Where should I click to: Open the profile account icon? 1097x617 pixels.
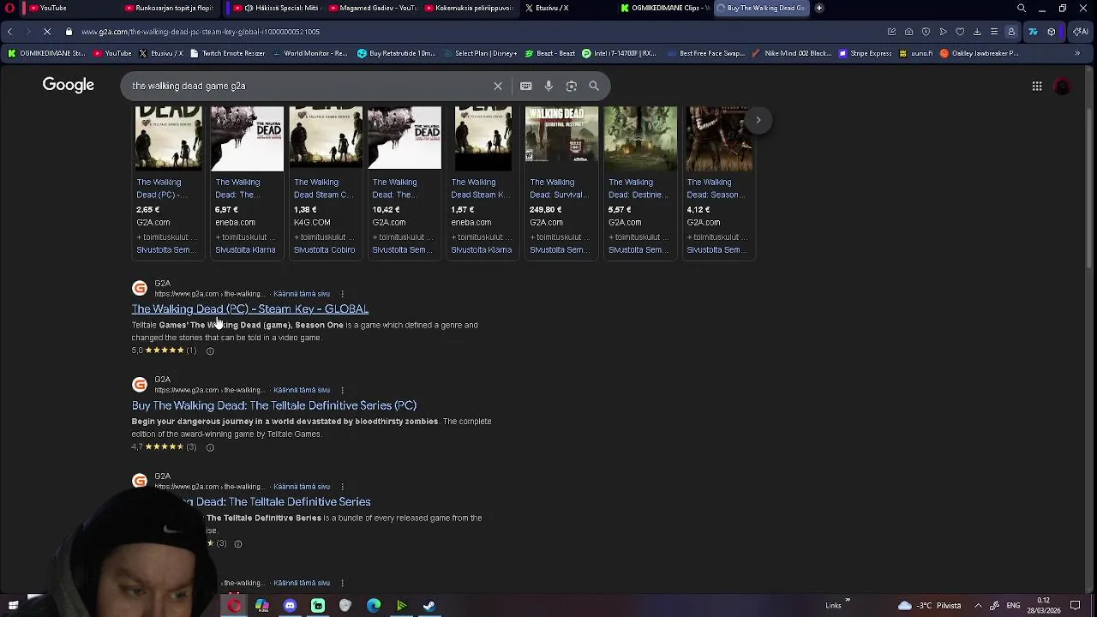(1011, 32)
